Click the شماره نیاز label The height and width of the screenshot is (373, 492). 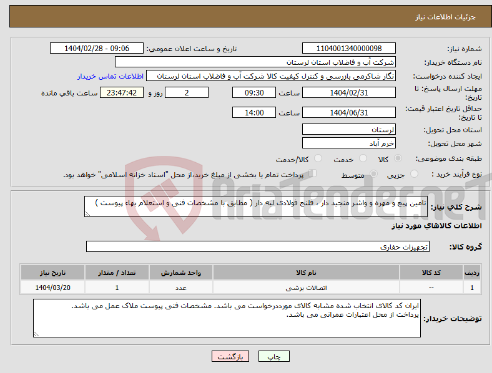click(465, 49)
